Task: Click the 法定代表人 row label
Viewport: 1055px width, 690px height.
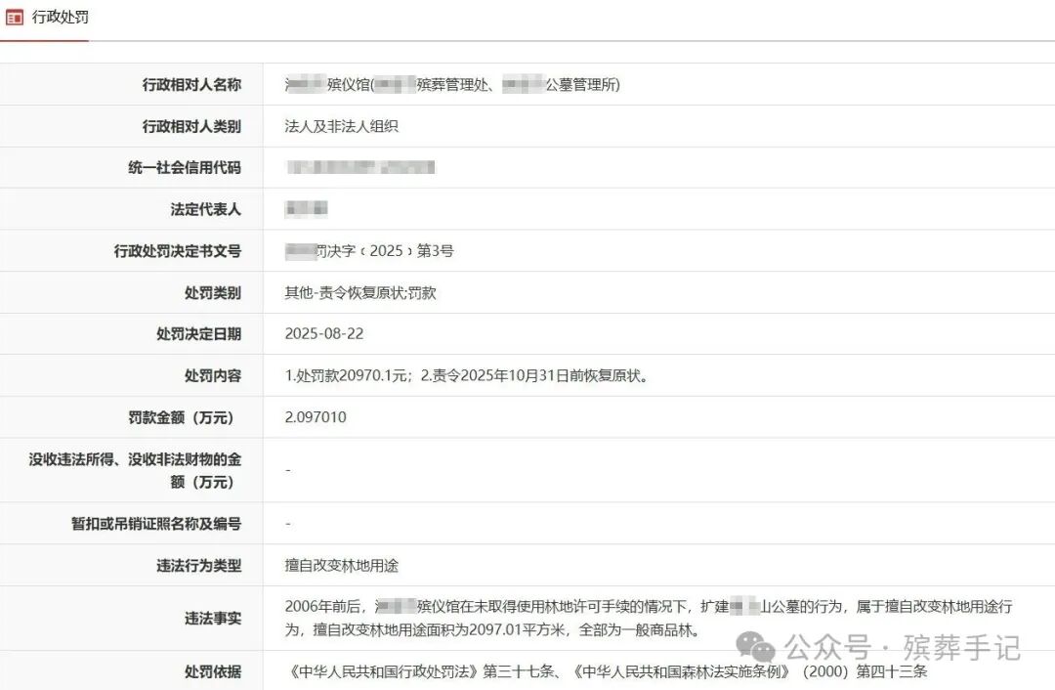Action: point(205,209)
